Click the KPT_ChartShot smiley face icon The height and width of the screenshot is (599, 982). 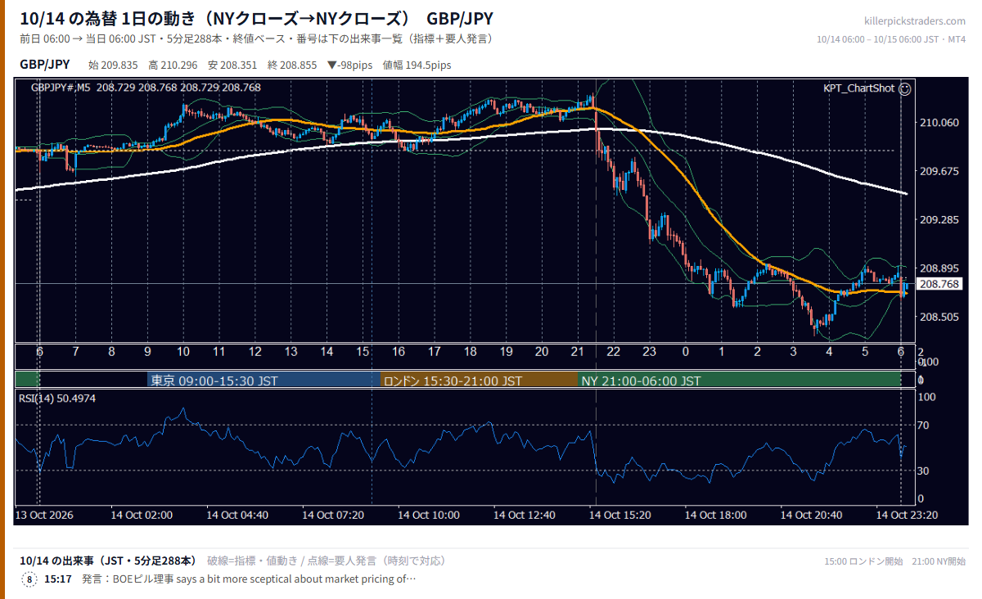[904, 88]
